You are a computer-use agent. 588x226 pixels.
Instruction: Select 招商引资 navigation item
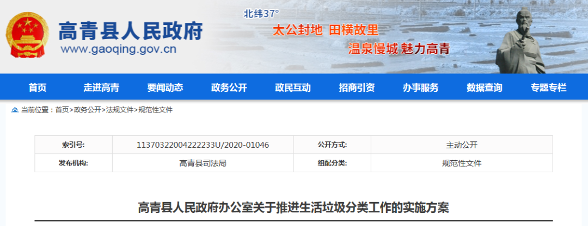pyautogui.click(x=357, y=88)
